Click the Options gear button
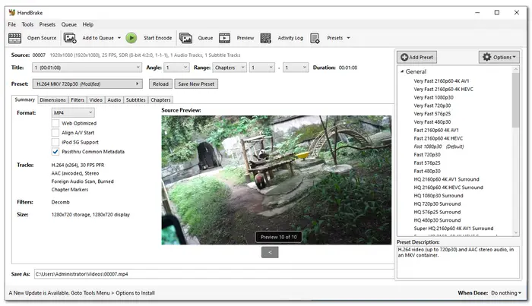This screenshot has width=532, height=306. (x=499, y=58)
